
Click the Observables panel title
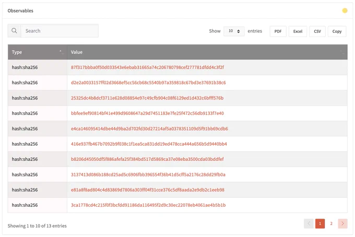20,10
